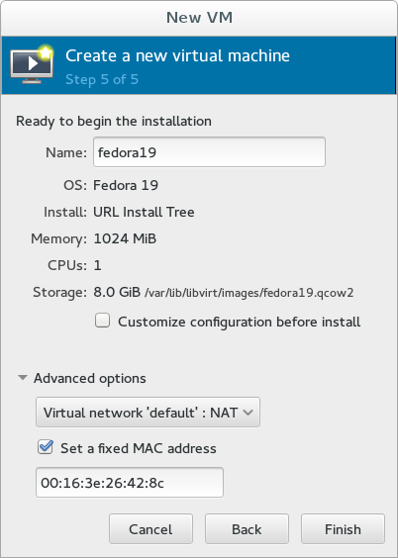Image resolution: width=398 pixels, height=558 pixels.
Task: Click the Step 5 of 5 subtitle
Action: pos(102,79)
